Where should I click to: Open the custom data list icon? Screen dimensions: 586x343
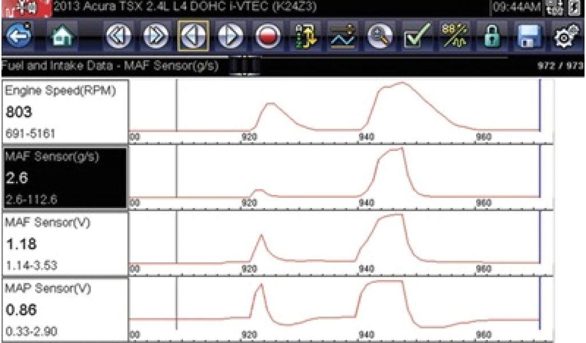(304, 38)
